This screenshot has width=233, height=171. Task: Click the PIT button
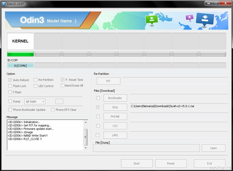click(x=108, y=81)
